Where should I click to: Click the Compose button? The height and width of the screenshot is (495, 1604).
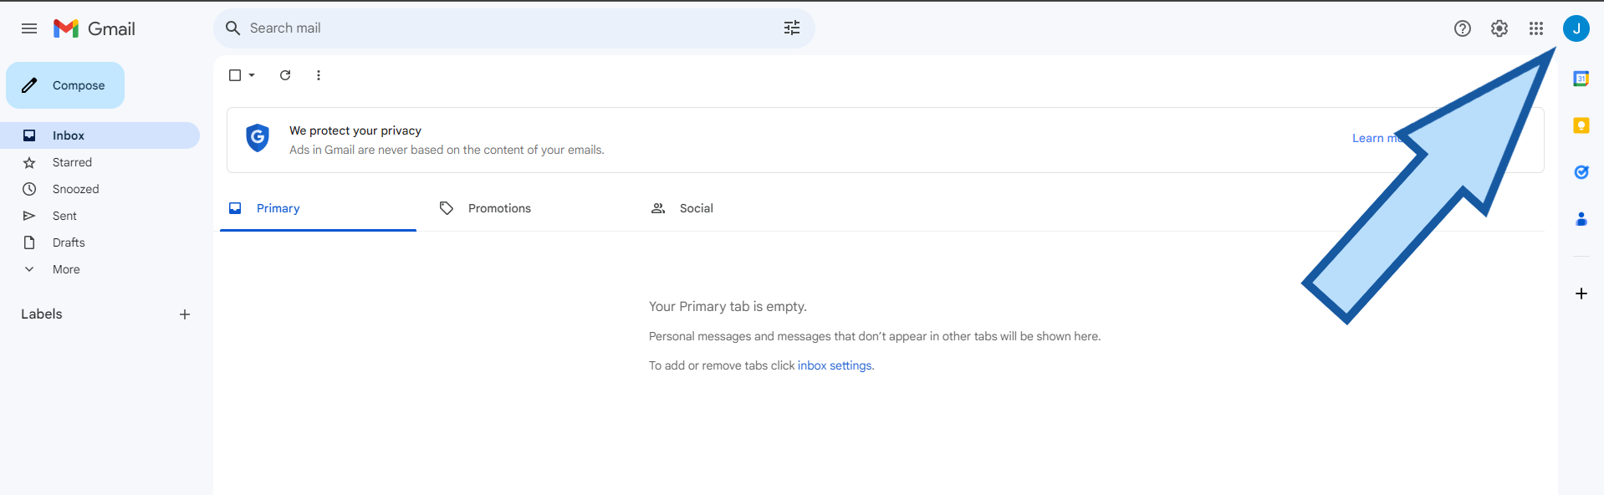coord(65,85)
